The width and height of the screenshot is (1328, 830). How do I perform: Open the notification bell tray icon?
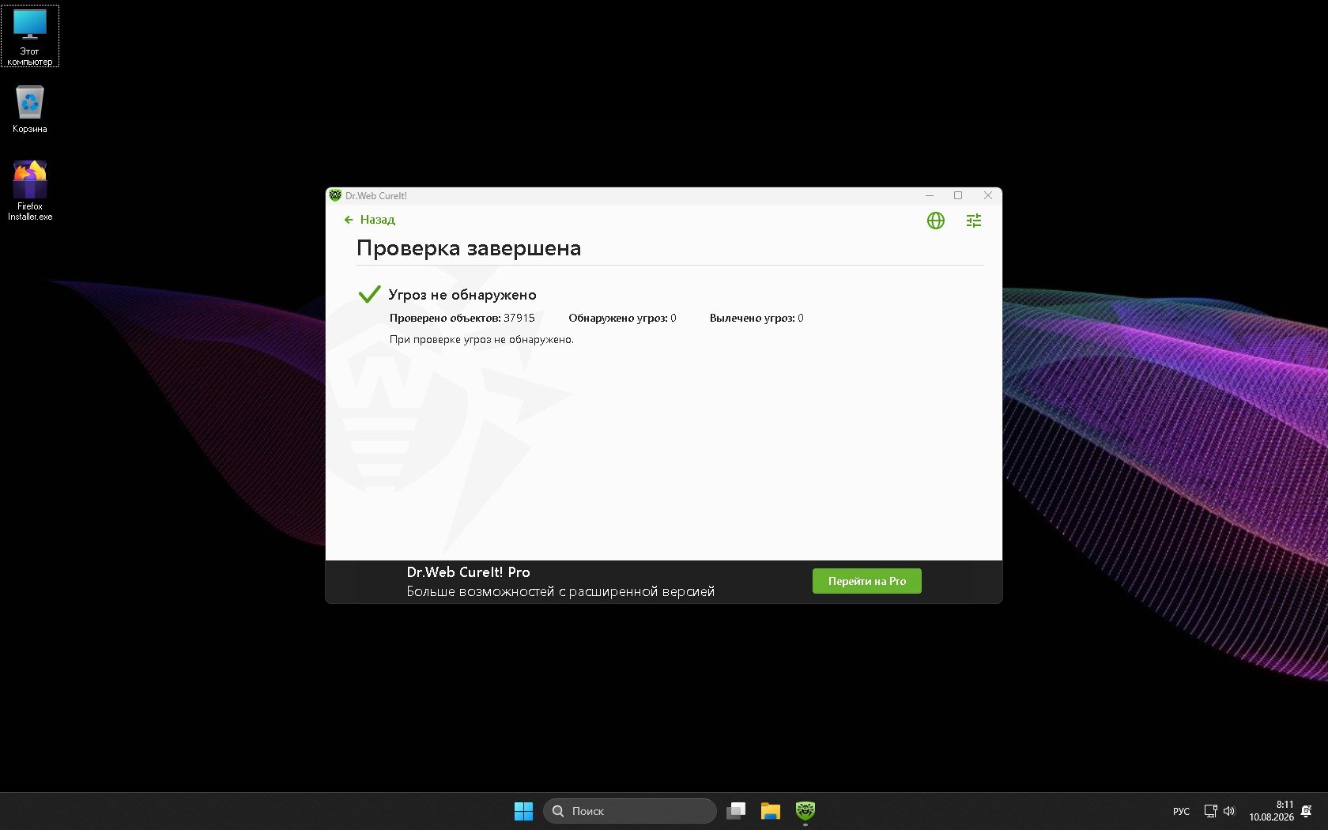pyautogui.click(x=1307, y=811)
